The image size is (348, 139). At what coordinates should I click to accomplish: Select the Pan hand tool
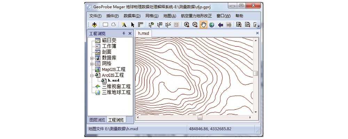pos(203,25)
